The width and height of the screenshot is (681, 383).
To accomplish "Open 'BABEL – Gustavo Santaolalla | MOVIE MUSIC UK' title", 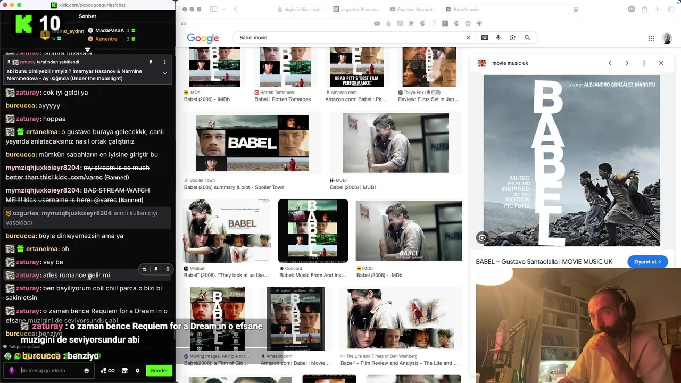I will [x=544, y=262].
